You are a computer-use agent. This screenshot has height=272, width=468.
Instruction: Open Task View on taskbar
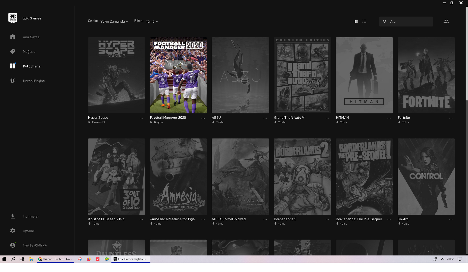coord(22,259)
